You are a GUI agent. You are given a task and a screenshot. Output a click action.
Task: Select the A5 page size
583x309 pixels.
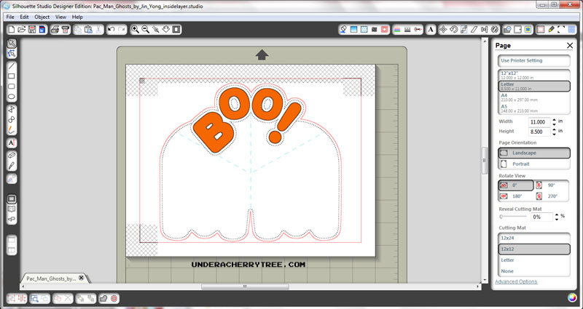tap(534, 108)
